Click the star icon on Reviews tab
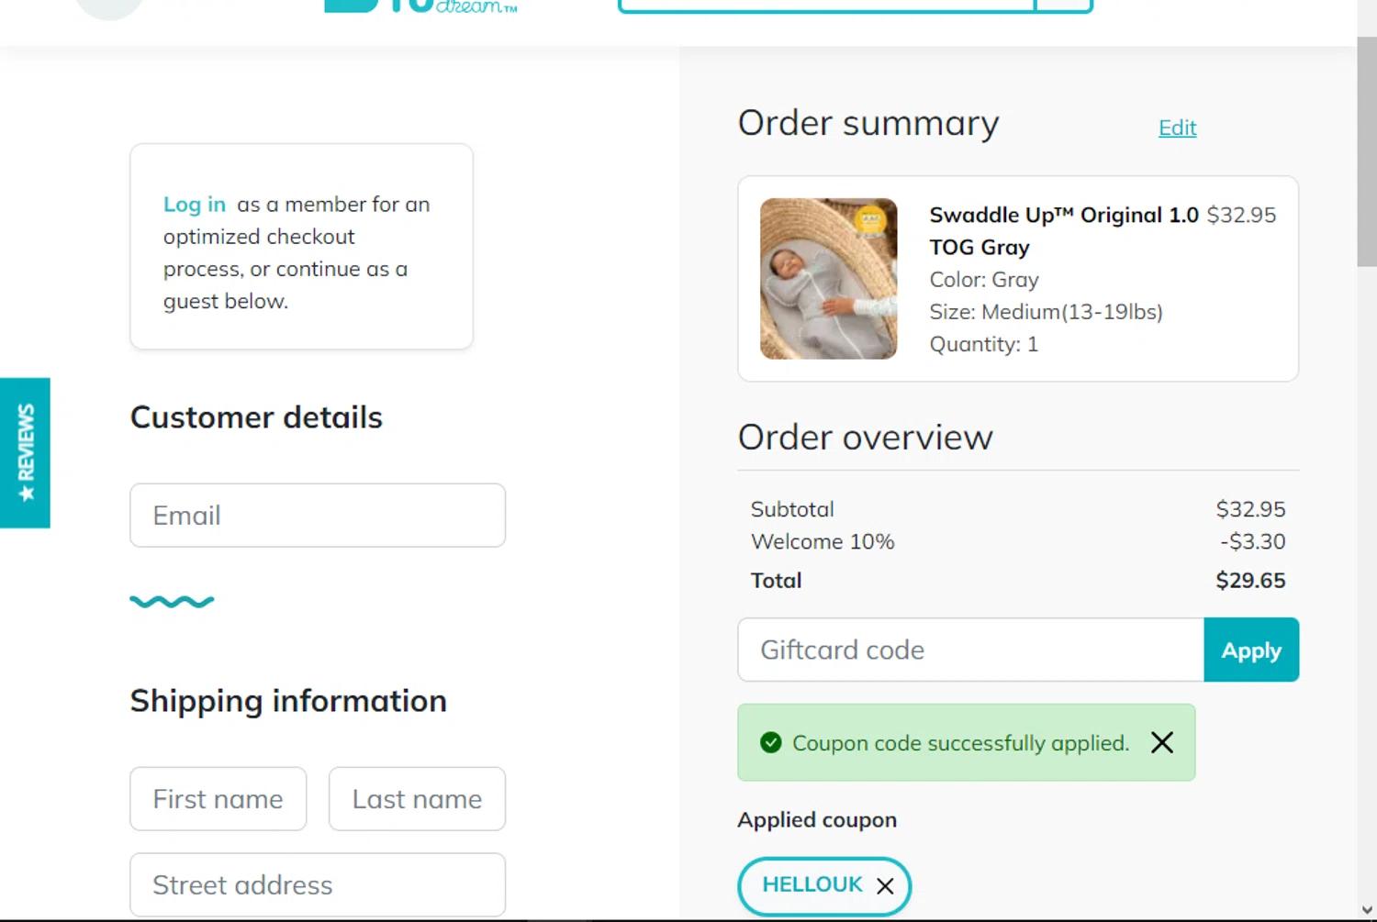Screen dimensions: 1377x922 click(x=26, y=494)
